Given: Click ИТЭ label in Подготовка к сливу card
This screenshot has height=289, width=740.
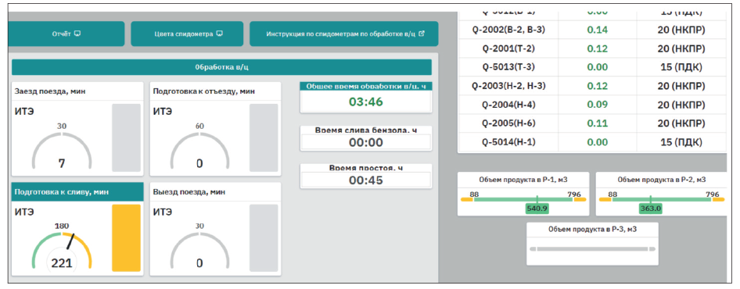Looking at the screenshot, I should tap(24, 212).
